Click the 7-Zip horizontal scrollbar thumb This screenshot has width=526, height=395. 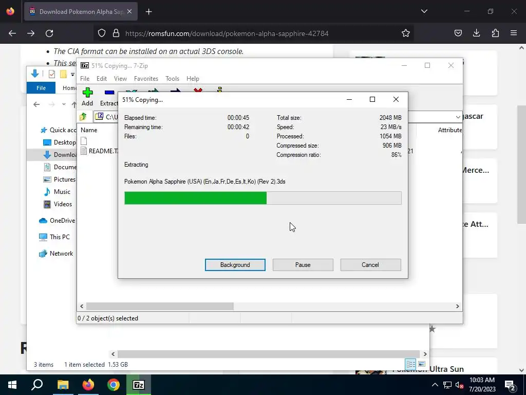(x=160, y=307)
